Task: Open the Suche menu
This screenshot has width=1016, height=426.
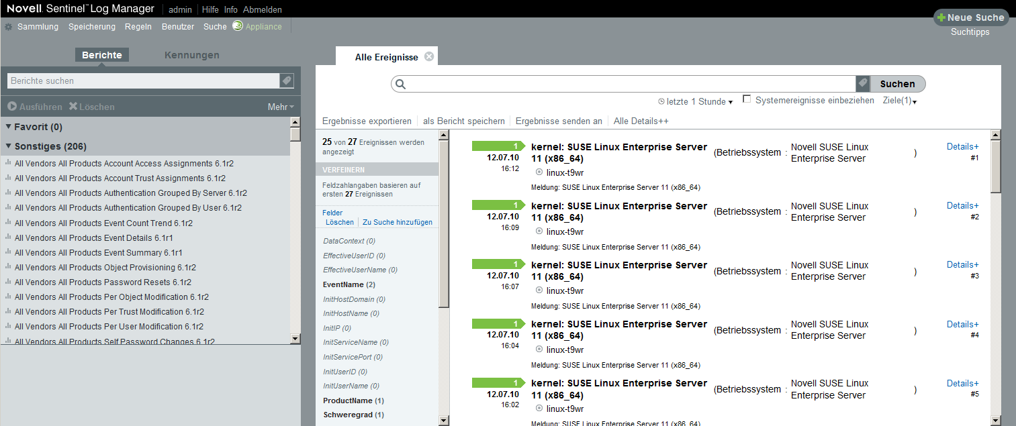Action: pyautogui.click(x=215, y=27)
